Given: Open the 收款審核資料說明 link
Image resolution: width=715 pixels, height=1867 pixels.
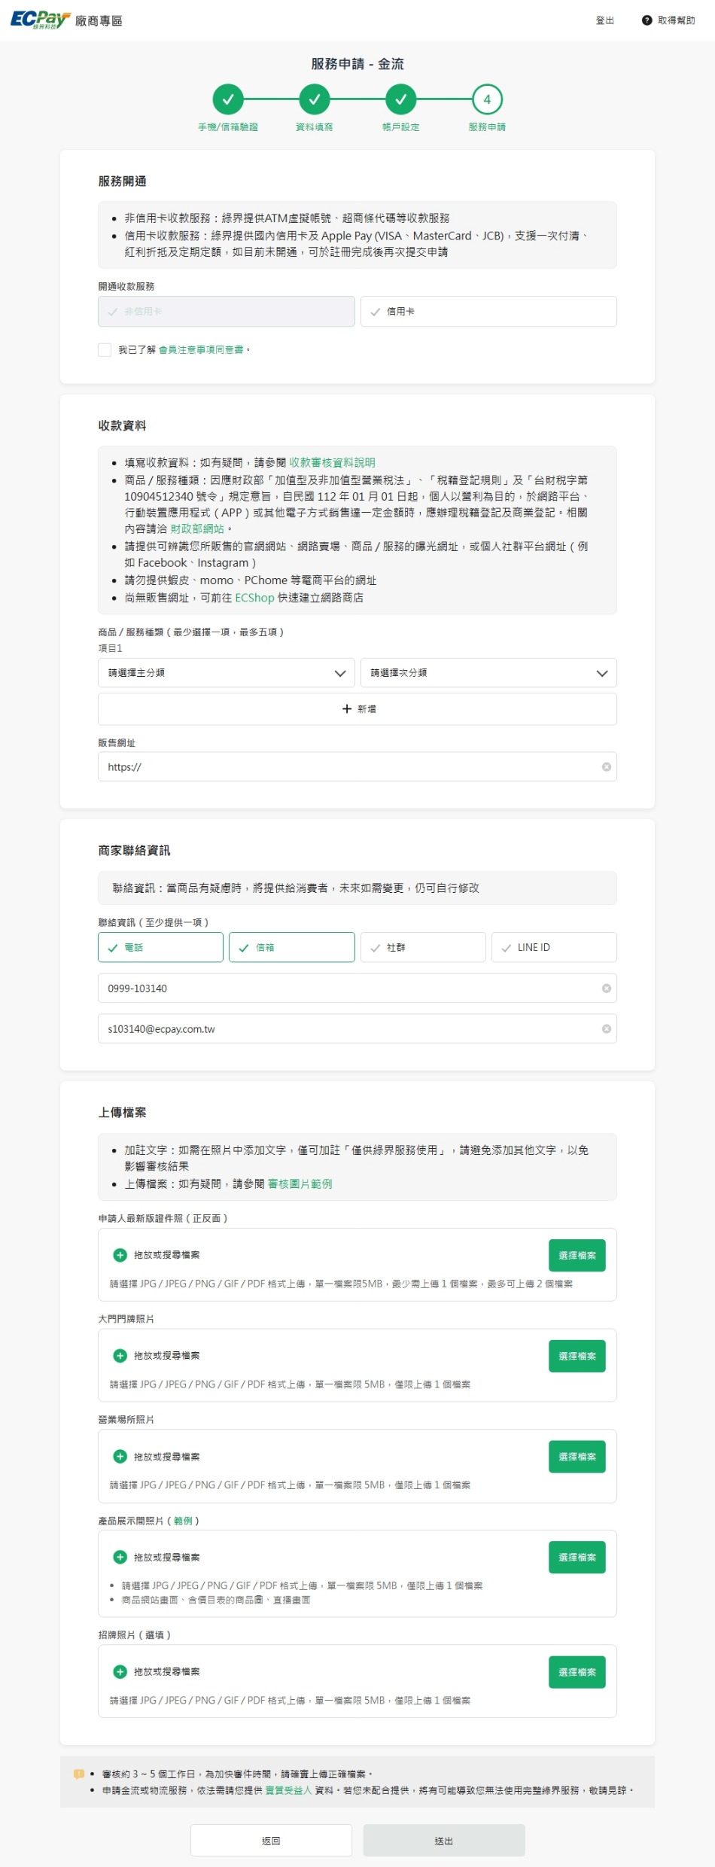Looking at the screenshot, I should tap(332, 463).
